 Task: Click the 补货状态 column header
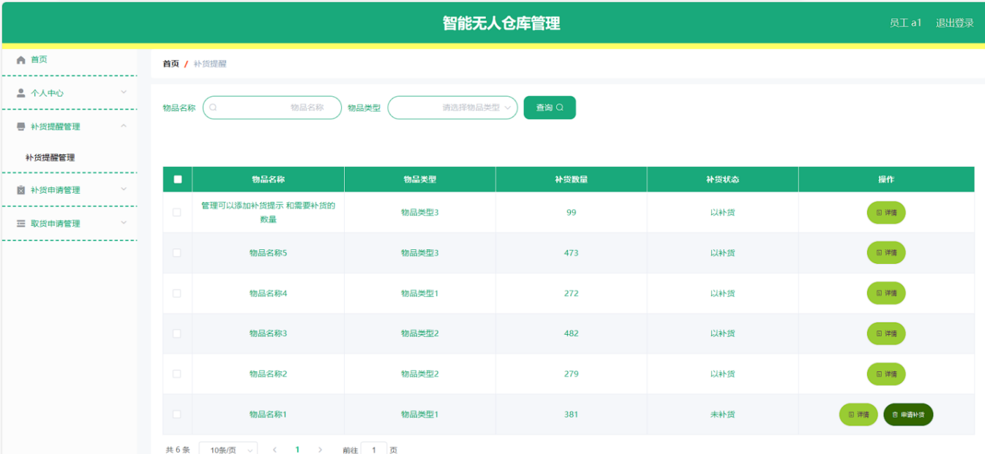(722, 179)
